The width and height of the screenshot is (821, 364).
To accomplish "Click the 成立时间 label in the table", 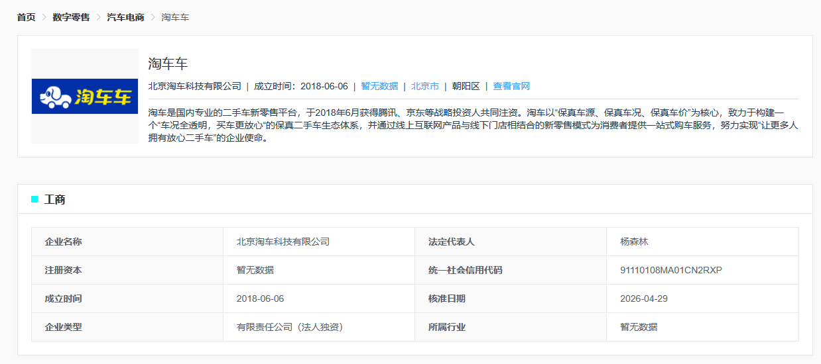I will pyautogui.click(x=63, y=298).
